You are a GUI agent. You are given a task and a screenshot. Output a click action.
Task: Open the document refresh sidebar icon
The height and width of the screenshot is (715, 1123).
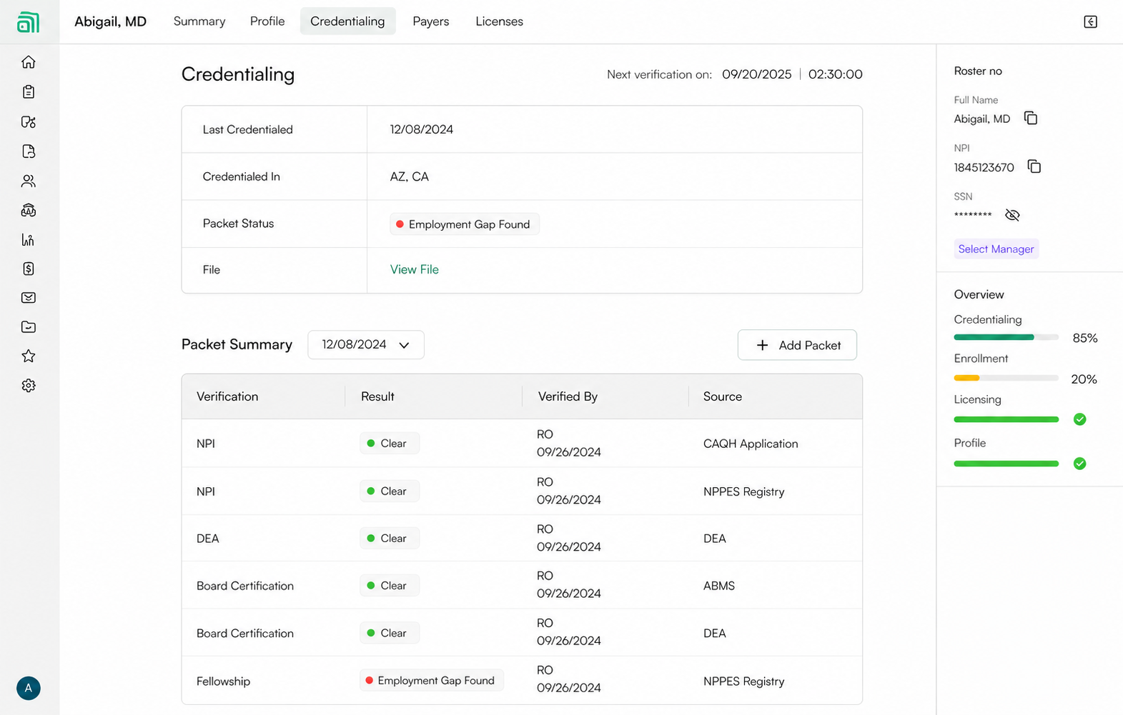pyautogui.click(x=29, y=151)
